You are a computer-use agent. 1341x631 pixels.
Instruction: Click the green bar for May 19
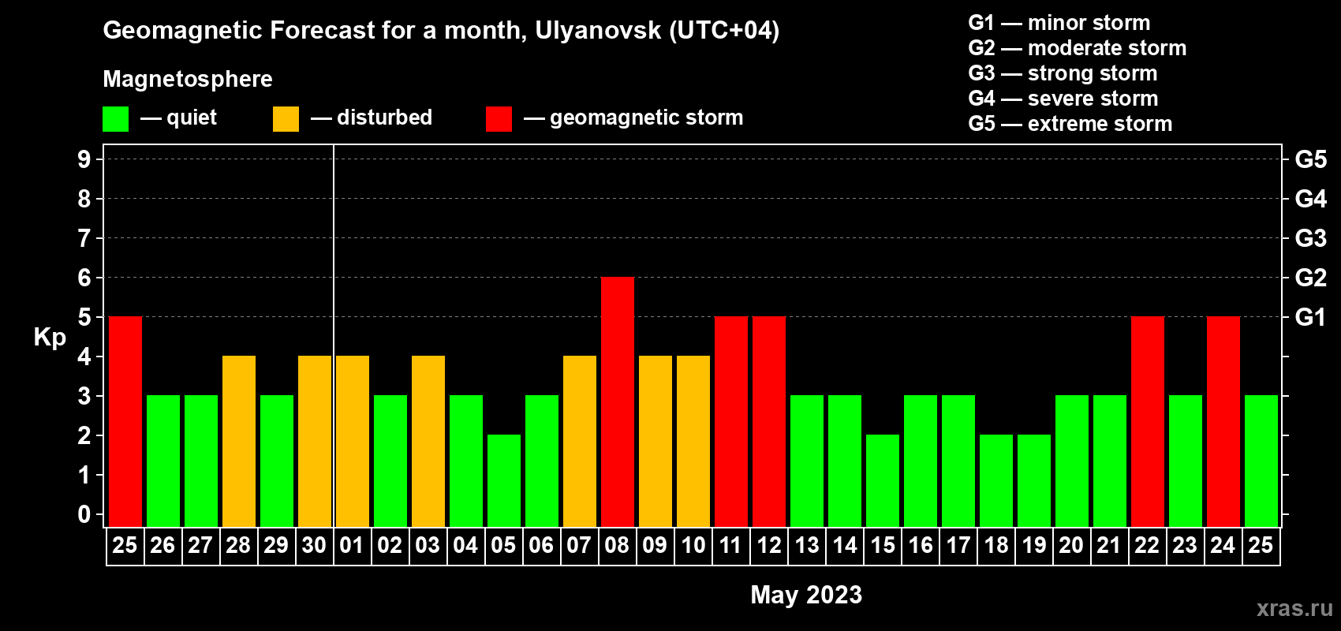point(1034,481)
